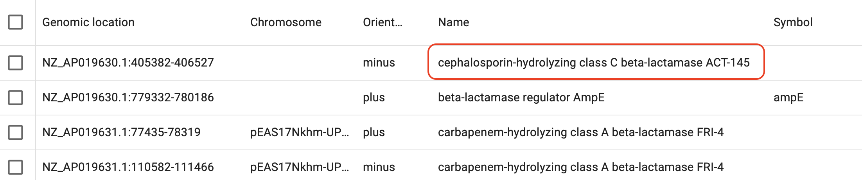Click the beta-lactamase regulator AmpE name
This screenshot has width=862, height=180.
[521, 97]
